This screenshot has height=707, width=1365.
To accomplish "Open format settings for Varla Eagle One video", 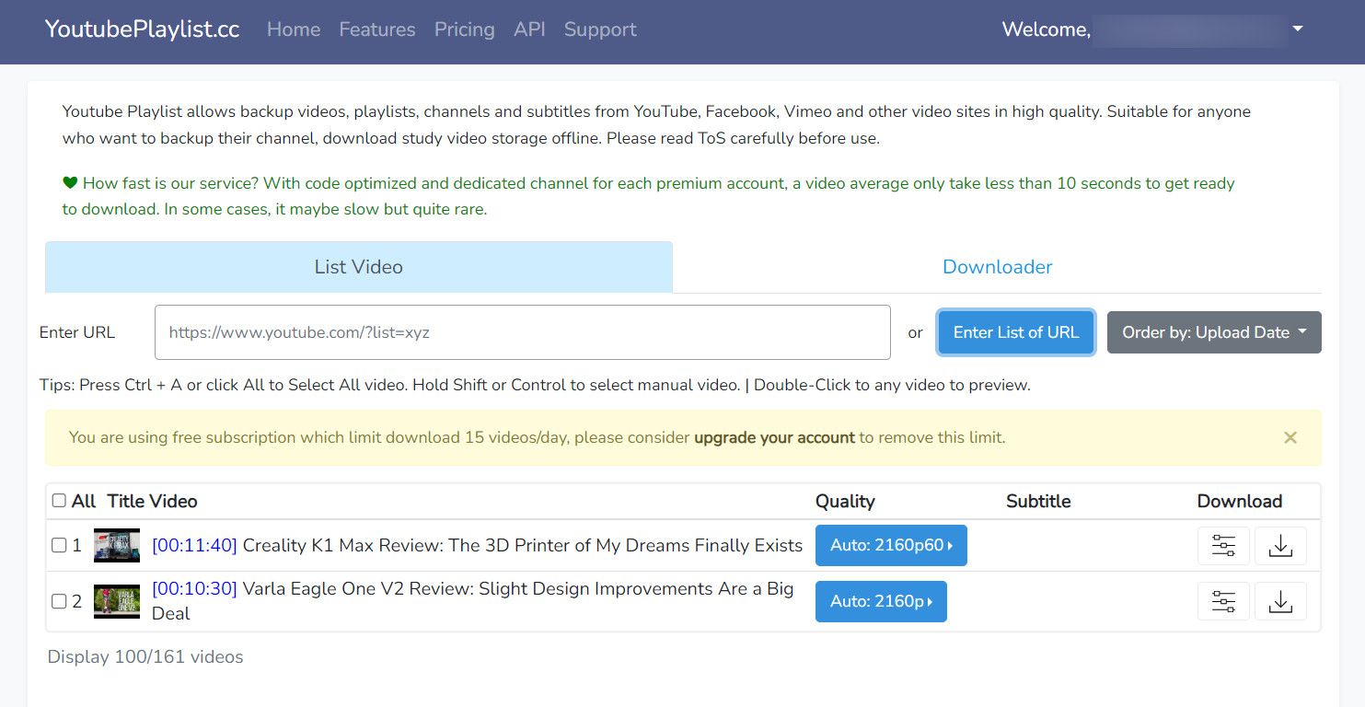I will pos(1223,601).
